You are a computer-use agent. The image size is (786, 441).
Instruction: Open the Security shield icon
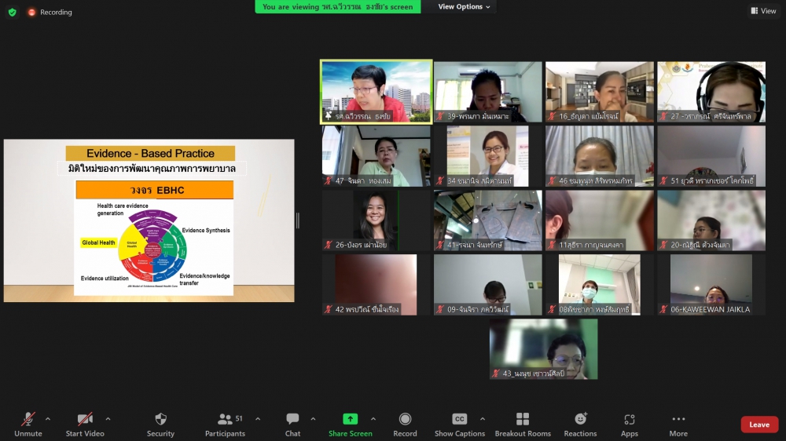[160, 420]
